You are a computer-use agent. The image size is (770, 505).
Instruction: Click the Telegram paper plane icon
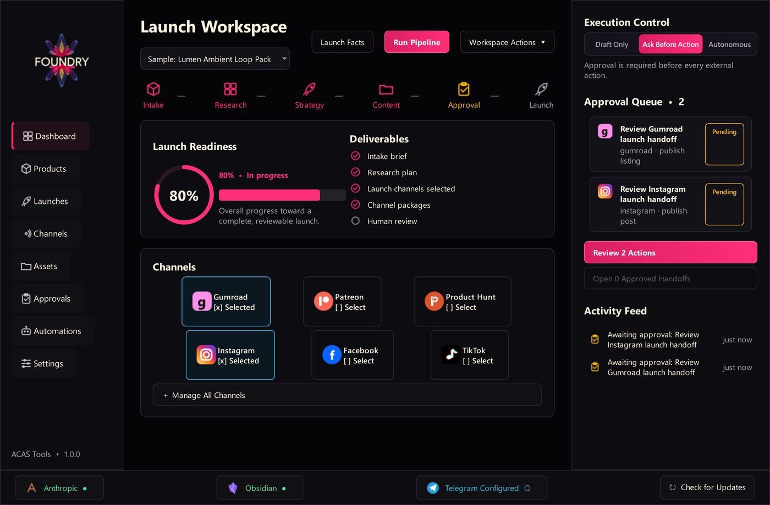click(433, 488)
